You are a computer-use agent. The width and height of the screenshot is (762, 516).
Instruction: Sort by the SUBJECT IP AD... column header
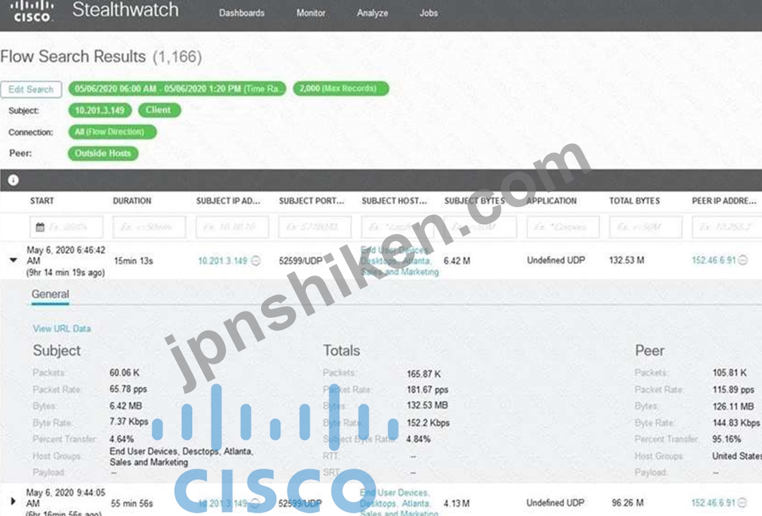click(228, 201)
